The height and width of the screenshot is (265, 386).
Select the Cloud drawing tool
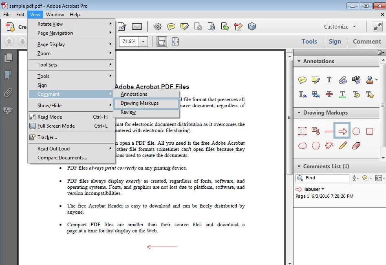[302, 146]
